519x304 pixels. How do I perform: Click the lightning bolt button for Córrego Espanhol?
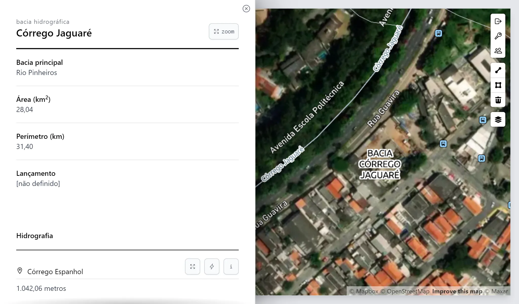tap(212, 267)
